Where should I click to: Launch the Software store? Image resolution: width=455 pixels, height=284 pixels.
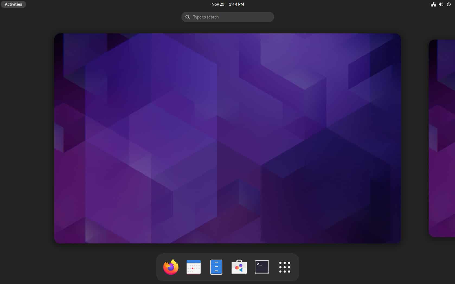239,267
